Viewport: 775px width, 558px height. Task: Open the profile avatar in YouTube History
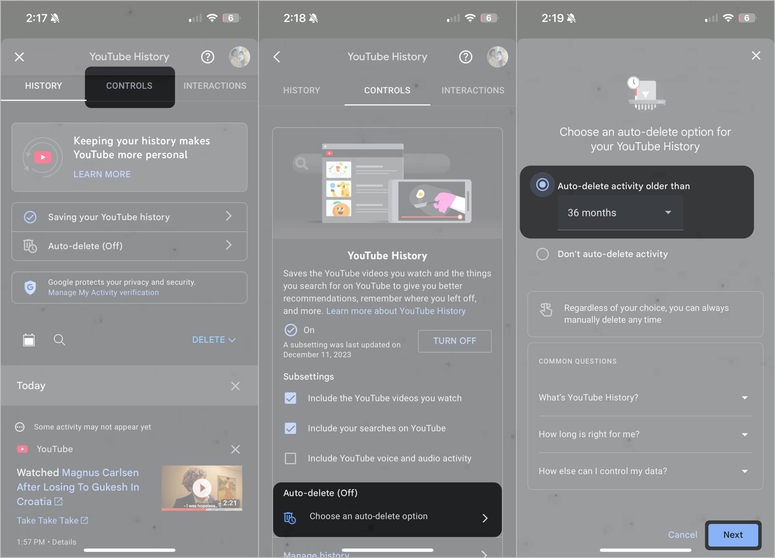(x=239, y=57)
